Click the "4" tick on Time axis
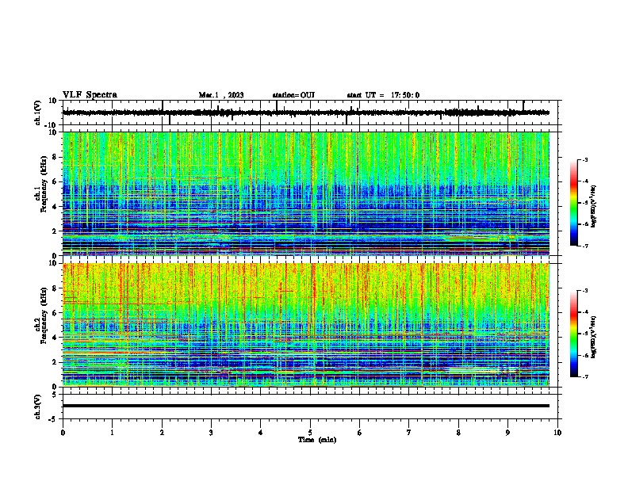 (261, 433)
